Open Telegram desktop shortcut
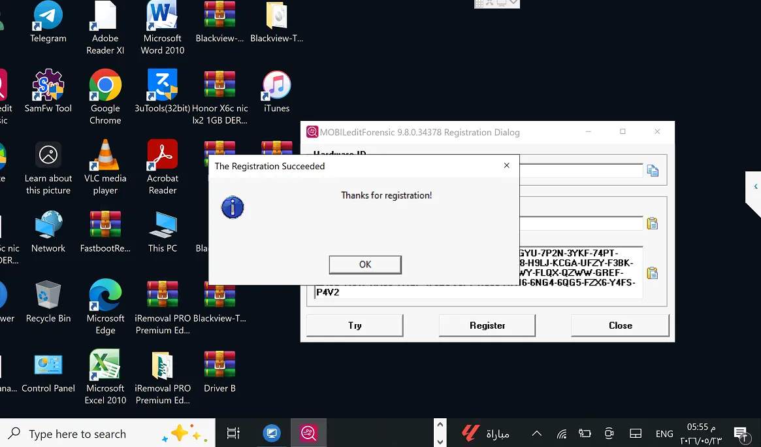This screenshot has height=447, width=761. click(x=48, y=22)
